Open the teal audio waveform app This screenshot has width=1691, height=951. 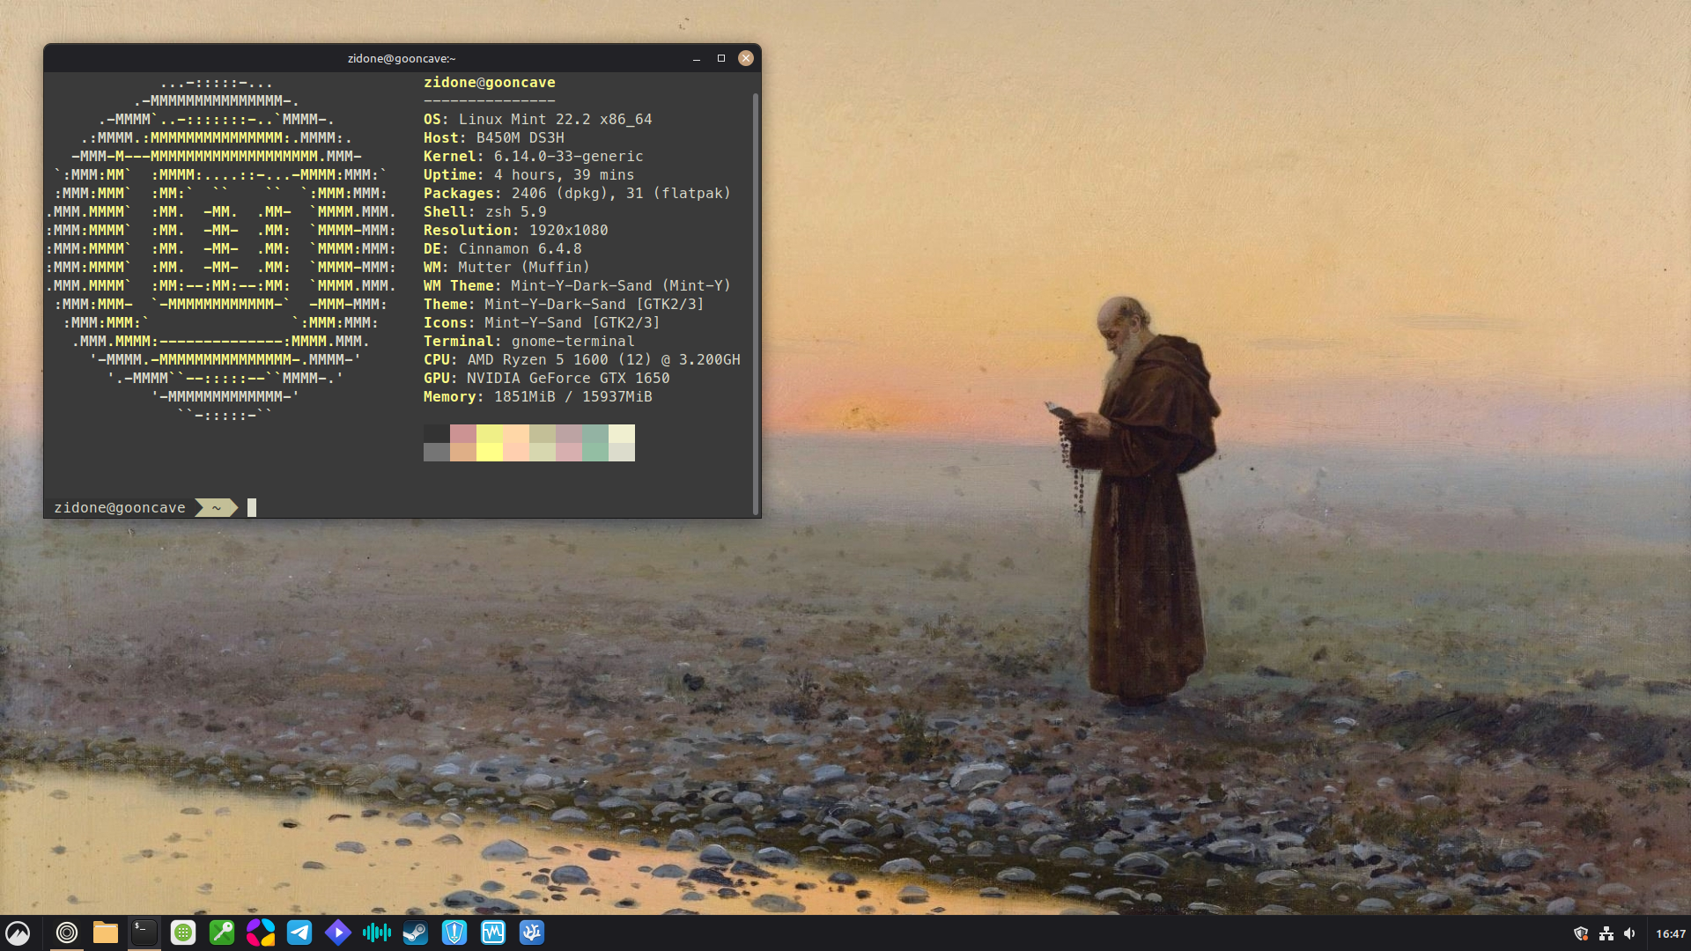point(377,933)
